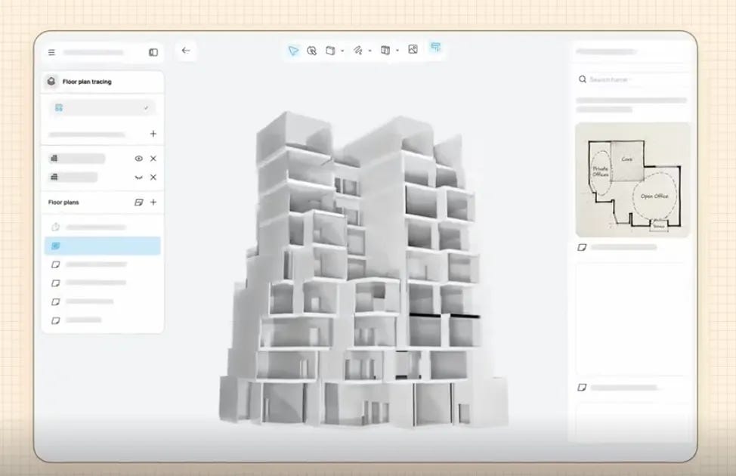Open the office floor plan sketch thumbnail
Viewport: 736px width, 476px height.
(x=632, y=181)
